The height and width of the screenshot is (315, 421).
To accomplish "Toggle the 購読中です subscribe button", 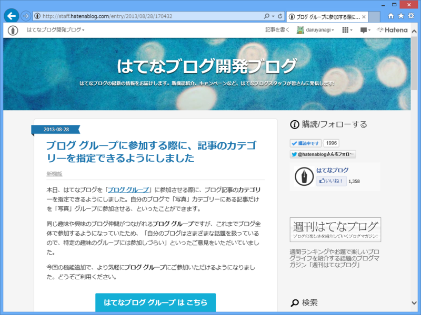I will coord(306,143).
